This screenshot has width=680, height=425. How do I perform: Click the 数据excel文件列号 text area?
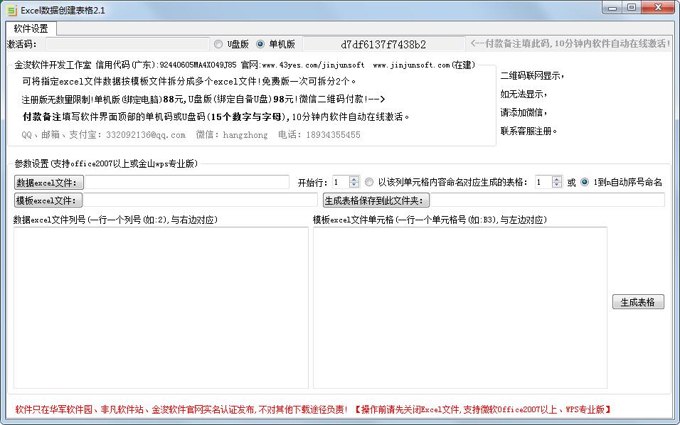coord(160,307)
